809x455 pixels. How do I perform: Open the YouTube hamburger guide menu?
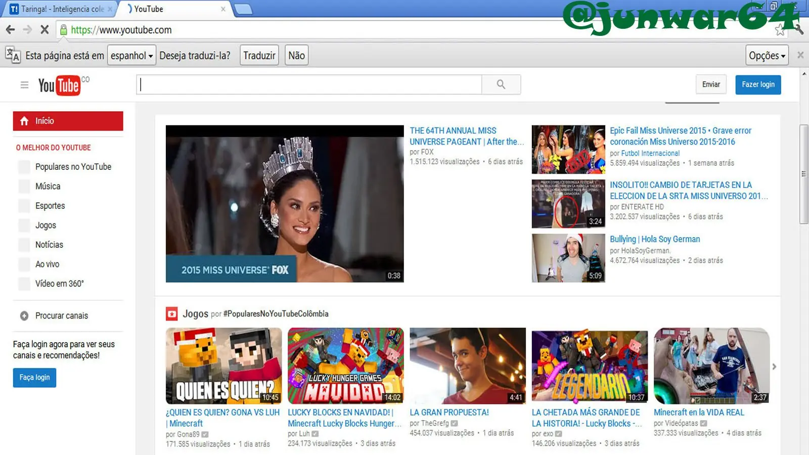tap(24, 85)
